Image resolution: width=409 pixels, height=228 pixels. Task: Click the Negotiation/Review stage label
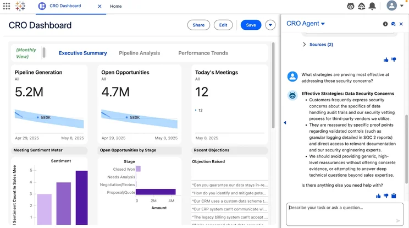coord(118,184)
